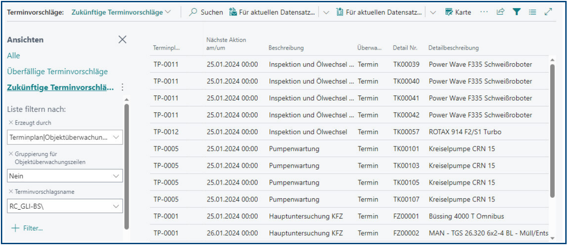Click second Für aktuellen Datensatz clipboard action
This screenshot has height=246, width=568.
[379, 12]
